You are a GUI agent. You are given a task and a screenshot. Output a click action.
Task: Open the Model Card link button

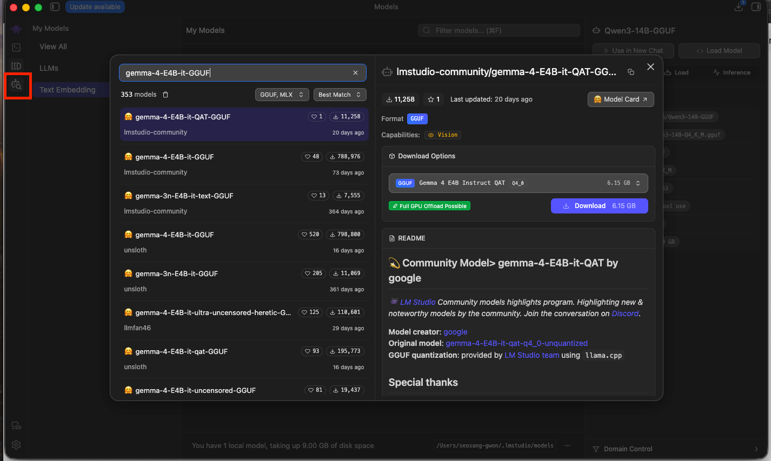click(x=621, y=99)
